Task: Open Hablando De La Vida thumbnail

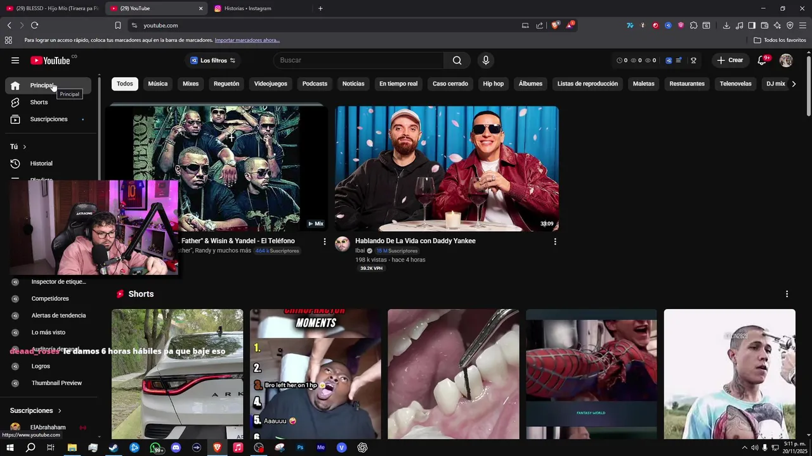Action: [x=447, y=168]
